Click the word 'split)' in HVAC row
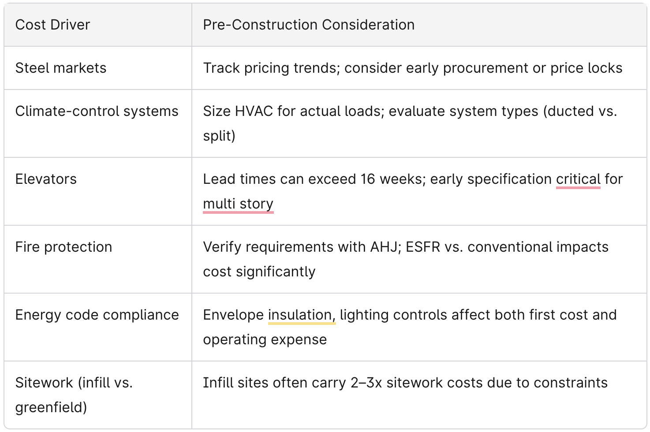 (219, 136)
